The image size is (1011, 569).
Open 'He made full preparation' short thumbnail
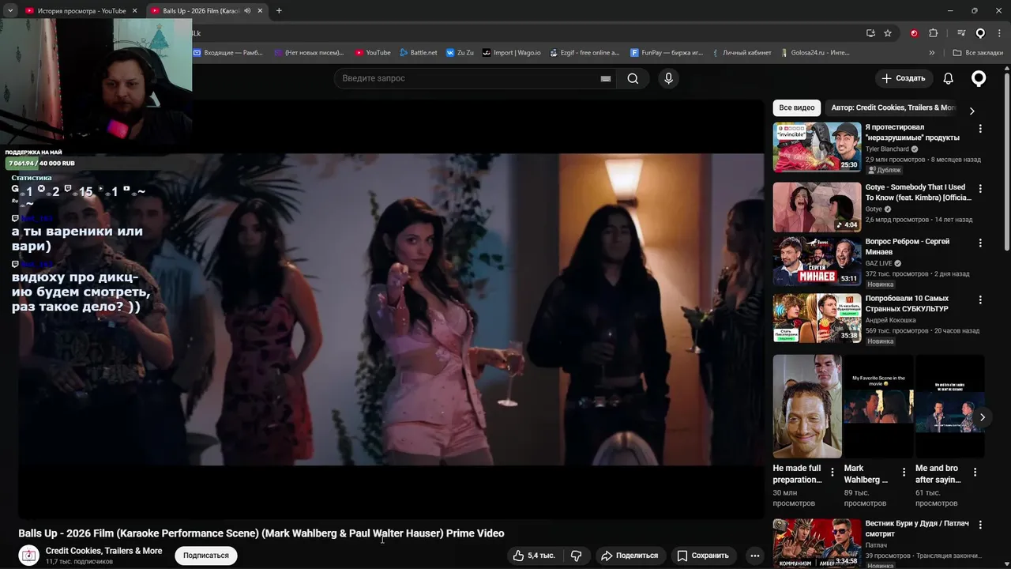[x=807, y=406]
